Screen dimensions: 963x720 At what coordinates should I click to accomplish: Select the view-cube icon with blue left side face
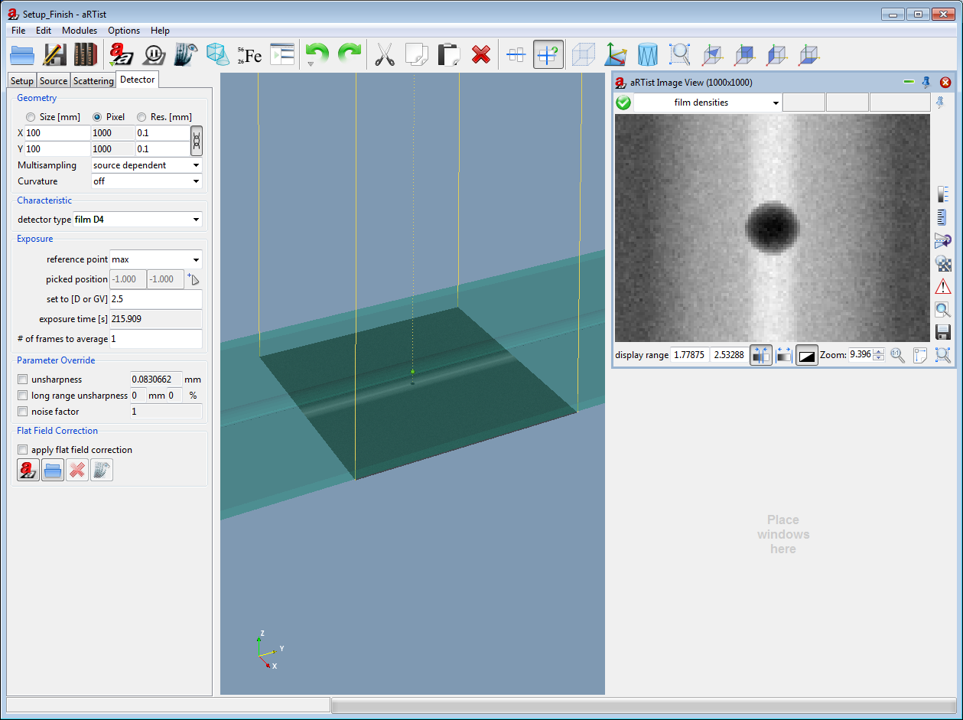click(x=776, y=55)
